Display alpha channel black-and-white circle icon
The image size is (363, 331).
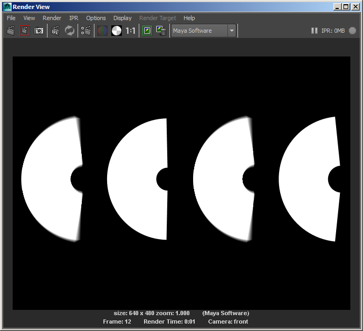[117, 31]
